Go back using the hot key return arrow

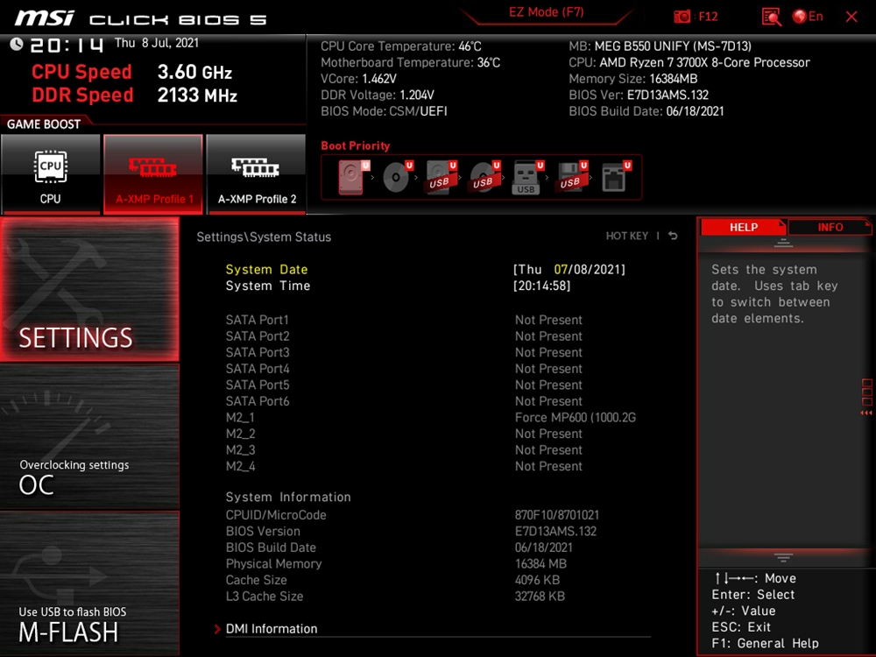point(673,236)
